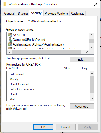Click left arrow of horizontal scrollbar
Screen dimensions: 101x133
9,52
